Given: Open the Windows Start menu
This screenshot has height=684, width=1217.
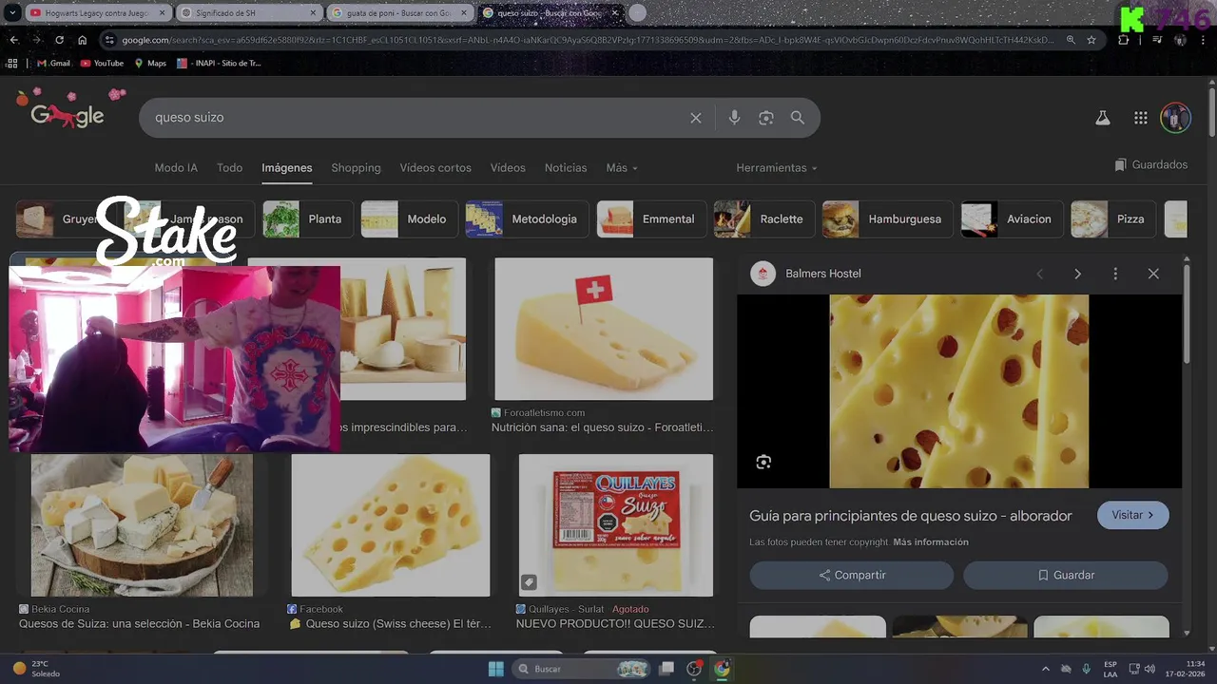Looking at the screenshot, I should 496,669.
